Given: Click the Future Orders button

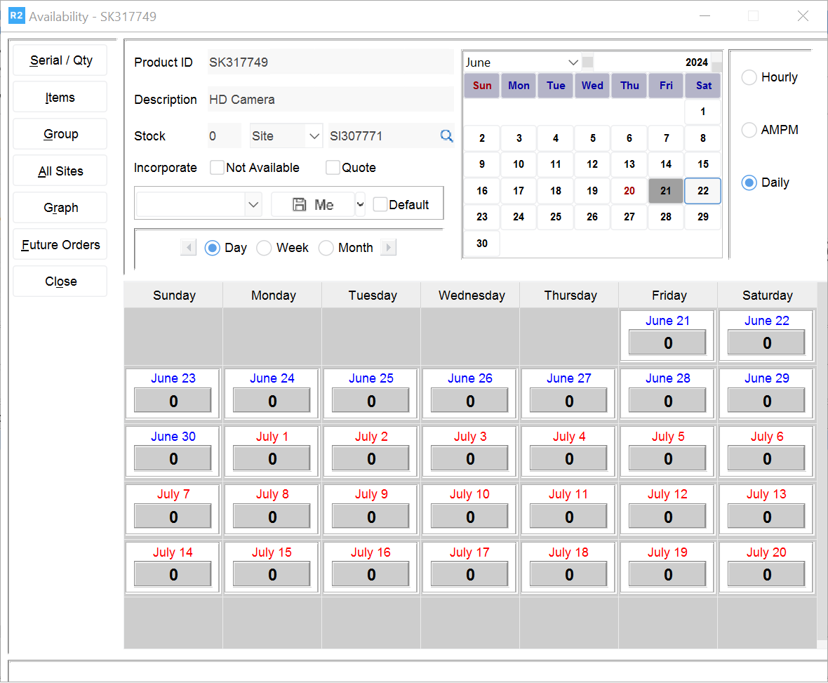Looking at the screenshot, I should 60,245.
